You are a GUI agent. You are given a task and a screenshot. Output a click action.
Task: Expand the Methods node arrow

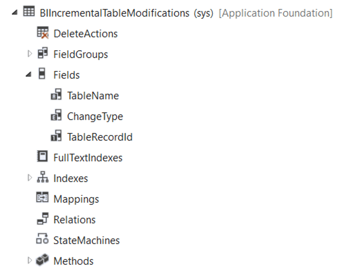pyautogui.click(x=30, y=261)
